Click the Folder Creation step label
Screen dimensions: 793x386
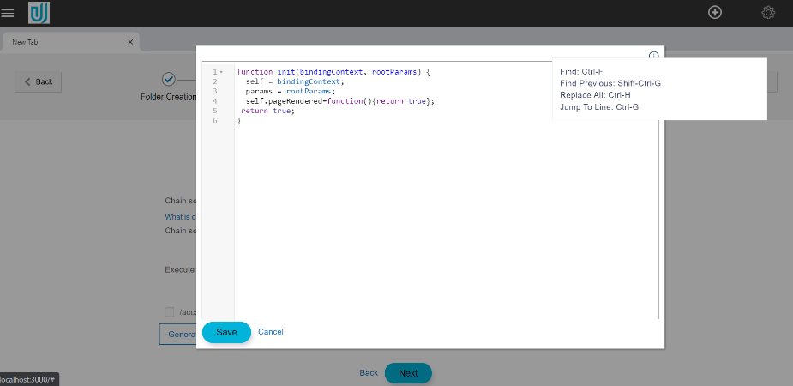point(168,97)
